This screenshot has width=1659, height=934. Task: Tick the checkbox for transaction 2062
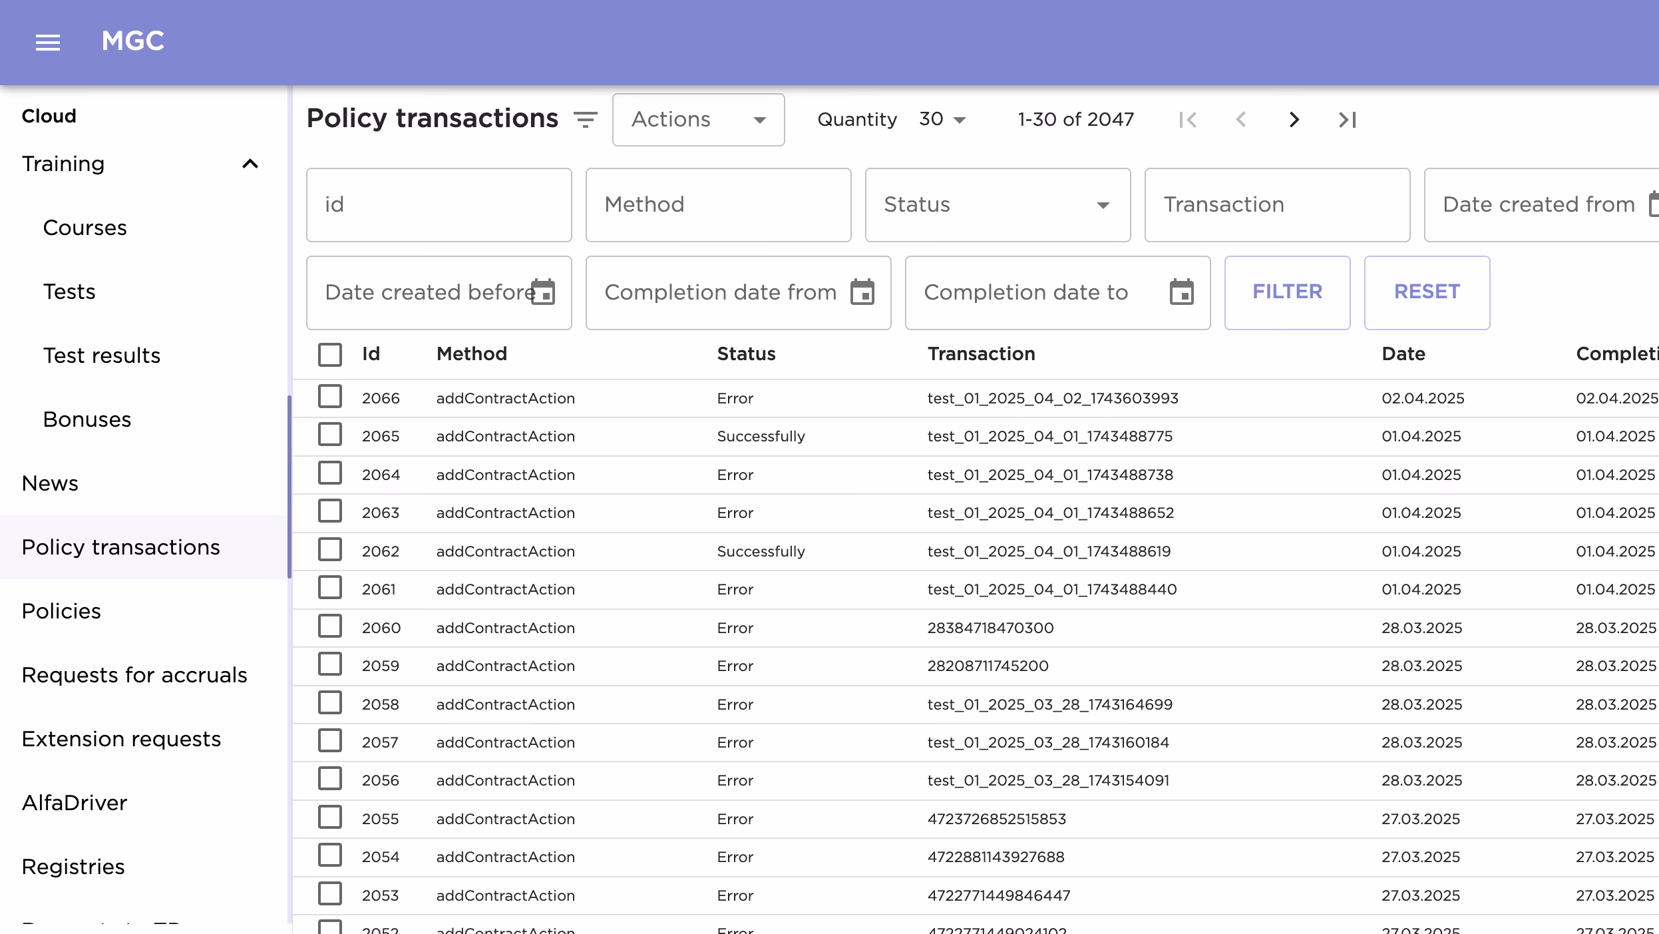tap(330, 550)
